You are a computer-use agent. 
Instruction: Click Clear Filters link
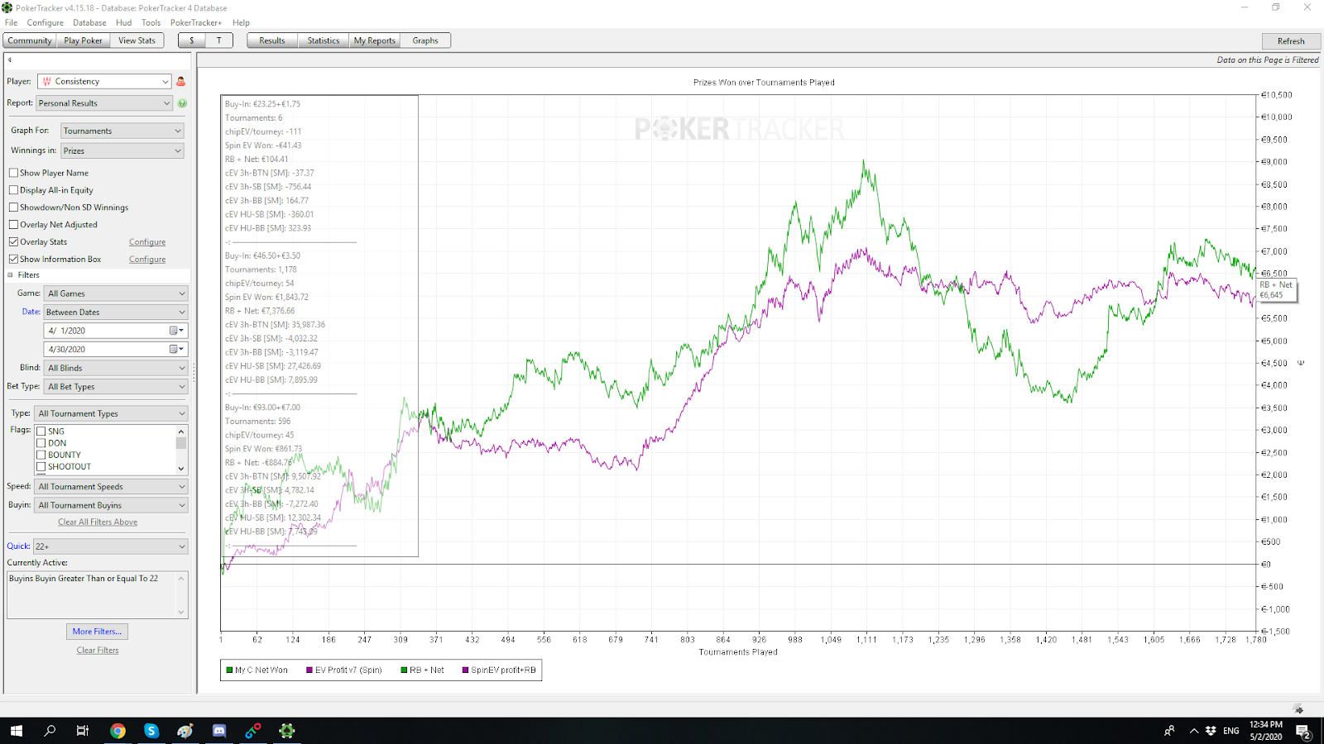(98, 651)
